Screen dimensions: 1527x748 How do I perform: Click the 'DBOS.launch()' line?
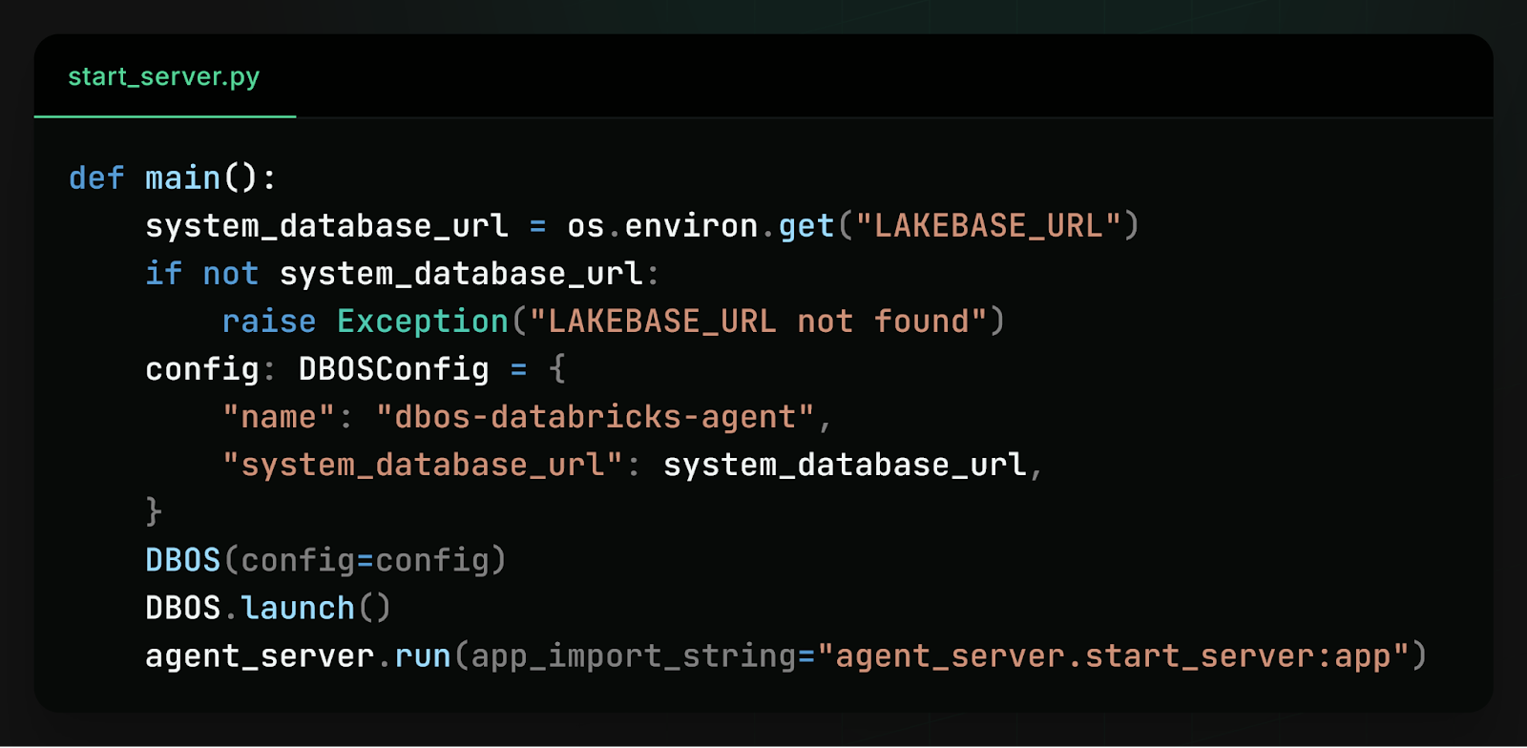268,608
